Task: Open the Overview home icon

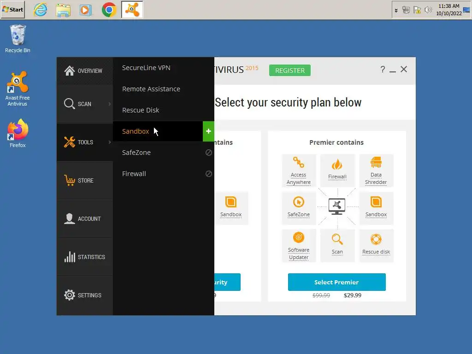Action: point(70,71)
